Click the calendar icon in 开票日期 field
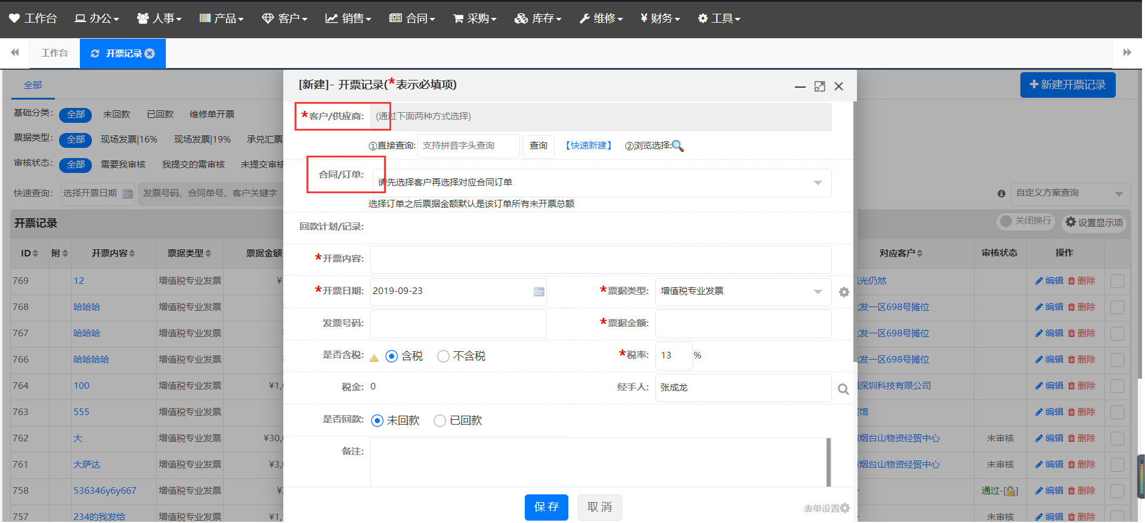 click(x=539, y=292)
